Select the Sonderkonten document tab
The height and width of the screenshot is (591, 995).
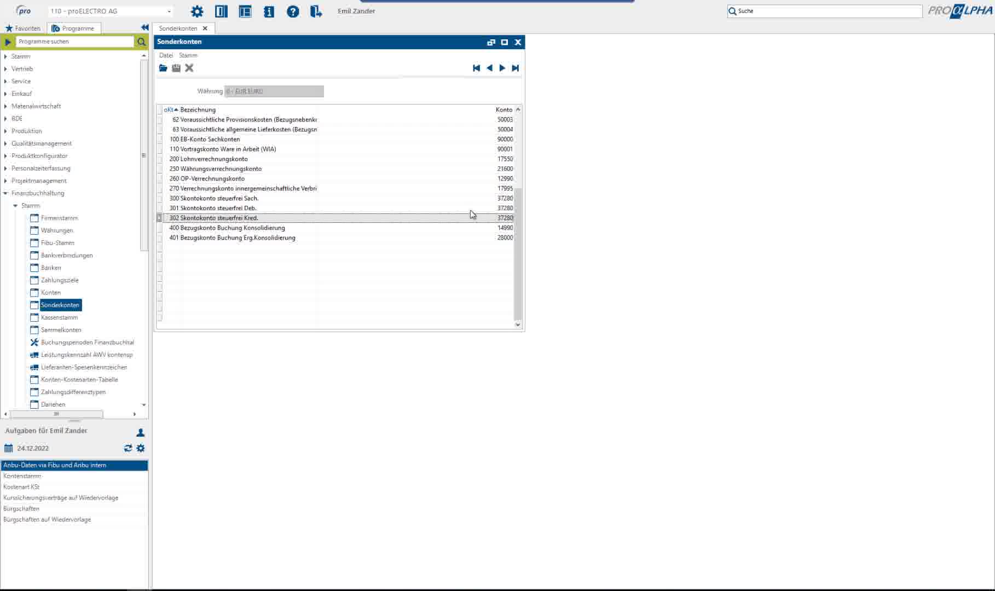[x=178, y=28]
